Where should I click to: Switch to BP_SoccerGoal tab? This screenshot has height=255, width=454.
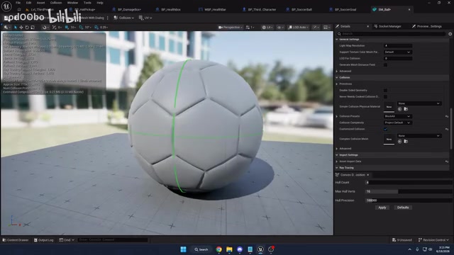345,9
